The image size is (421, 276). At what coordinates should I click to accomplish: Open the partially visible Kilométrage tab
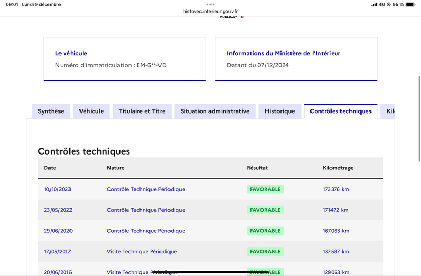pos(388,111)
